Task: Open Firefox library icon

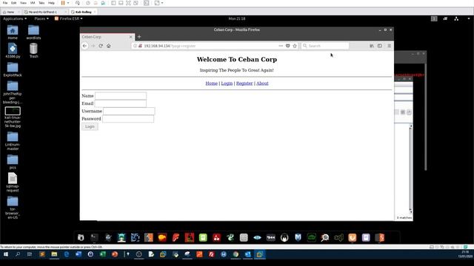Action: click(372, 46)
